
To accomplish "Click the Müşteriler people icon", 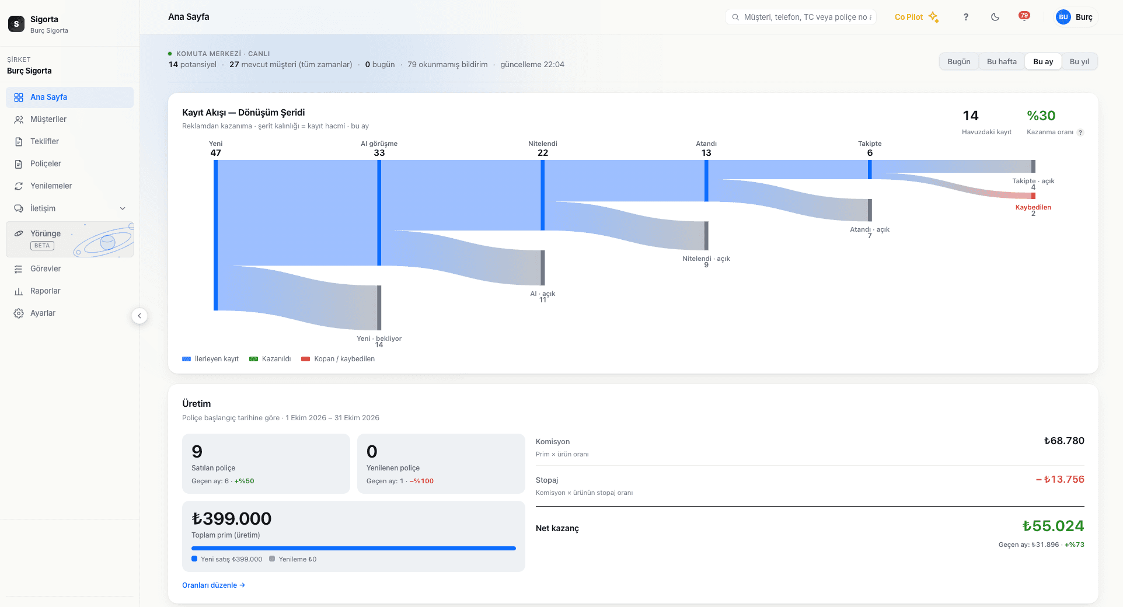I will pyautogui.click(x=19, y=120).
